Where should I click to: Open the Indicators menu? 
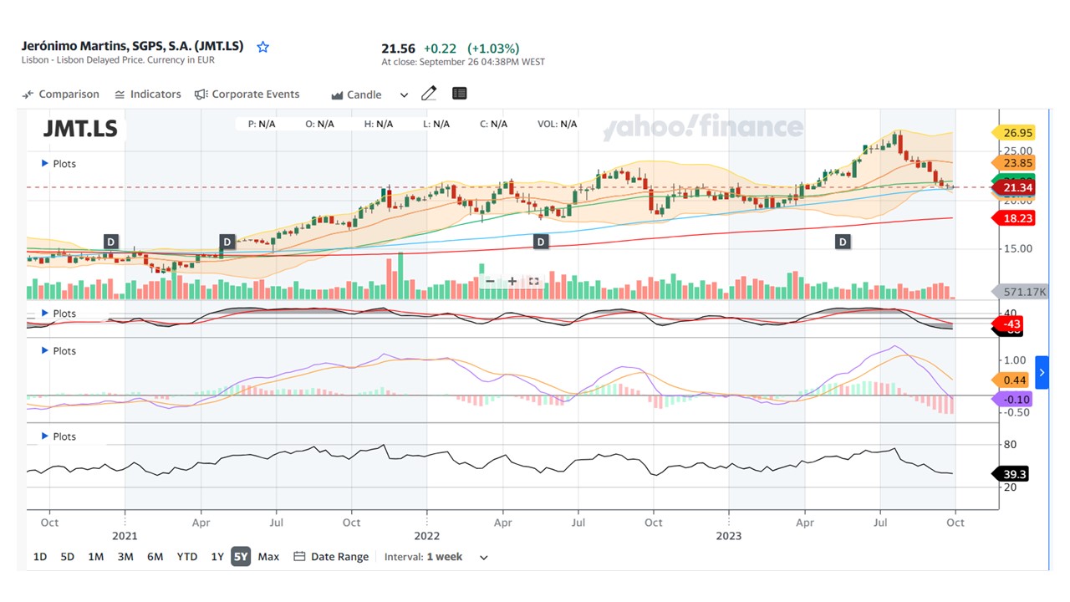click(x=148, y=94)
